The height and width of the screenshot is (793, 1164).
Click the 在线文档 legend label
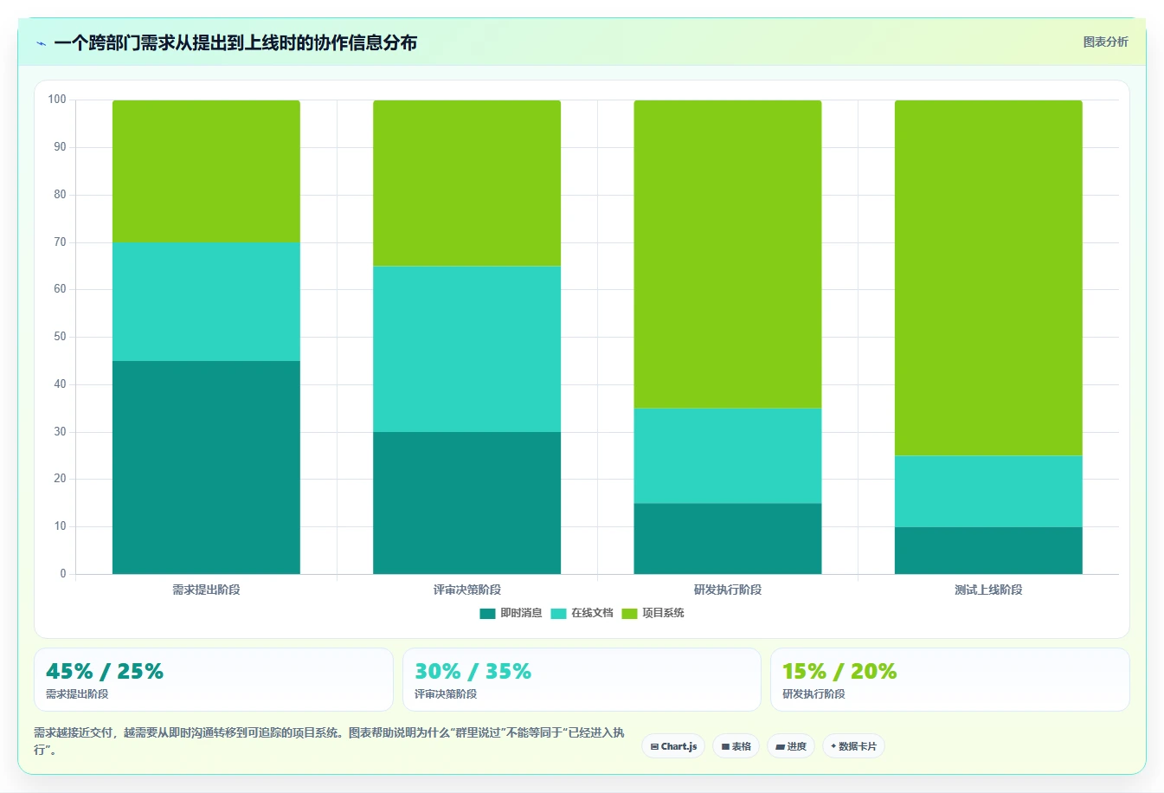coord(592,613)
